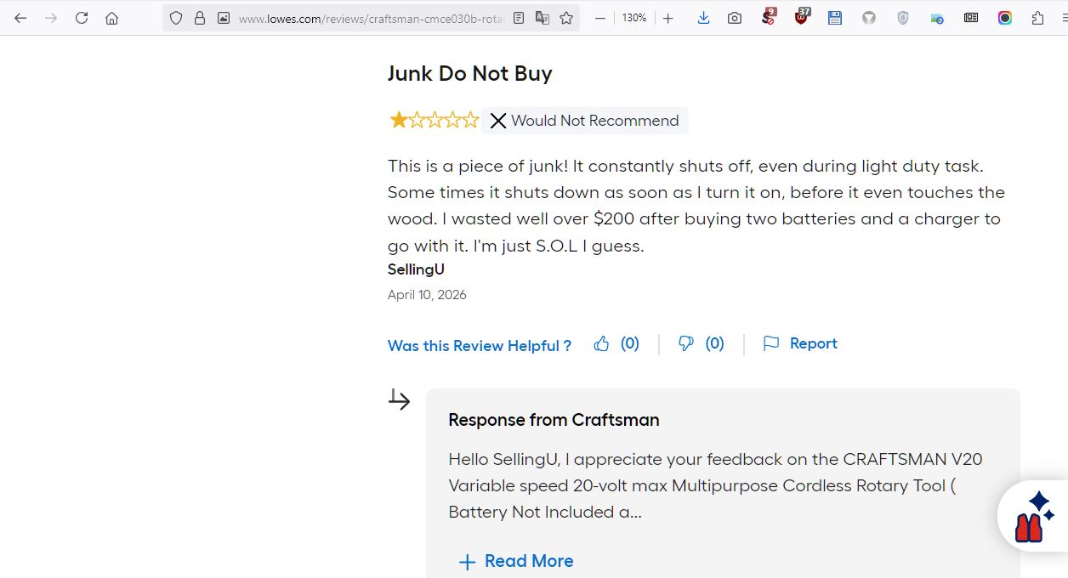Click the Junk Do Not Buy title
The width and height of the screenshot is (1068, 578).
[x=470, y=73]
